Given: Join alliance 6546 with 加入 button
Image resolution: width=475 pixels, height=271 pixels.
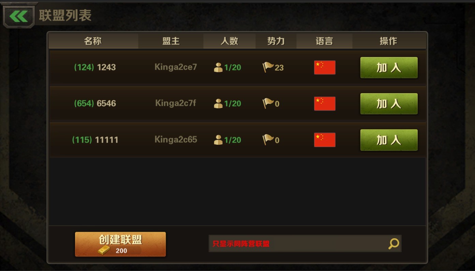Looking at the screenshot, I should click(389, 104).
